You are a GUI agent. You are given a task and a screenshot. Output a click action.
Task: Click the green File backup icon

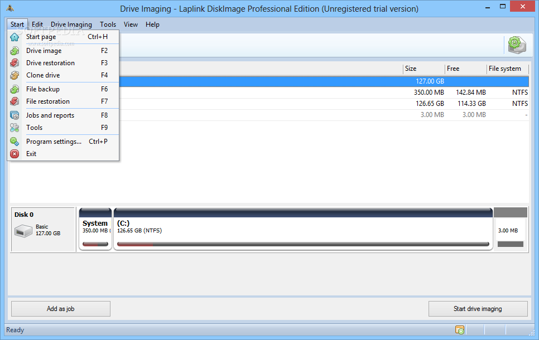(x=15, y=89)
